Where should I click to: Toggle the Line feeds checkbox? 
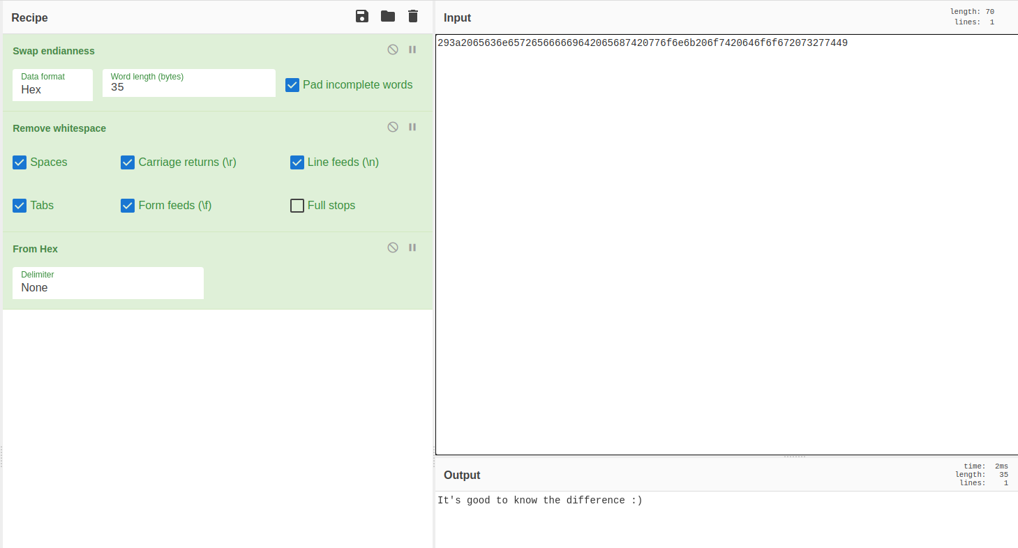(297, 162)
